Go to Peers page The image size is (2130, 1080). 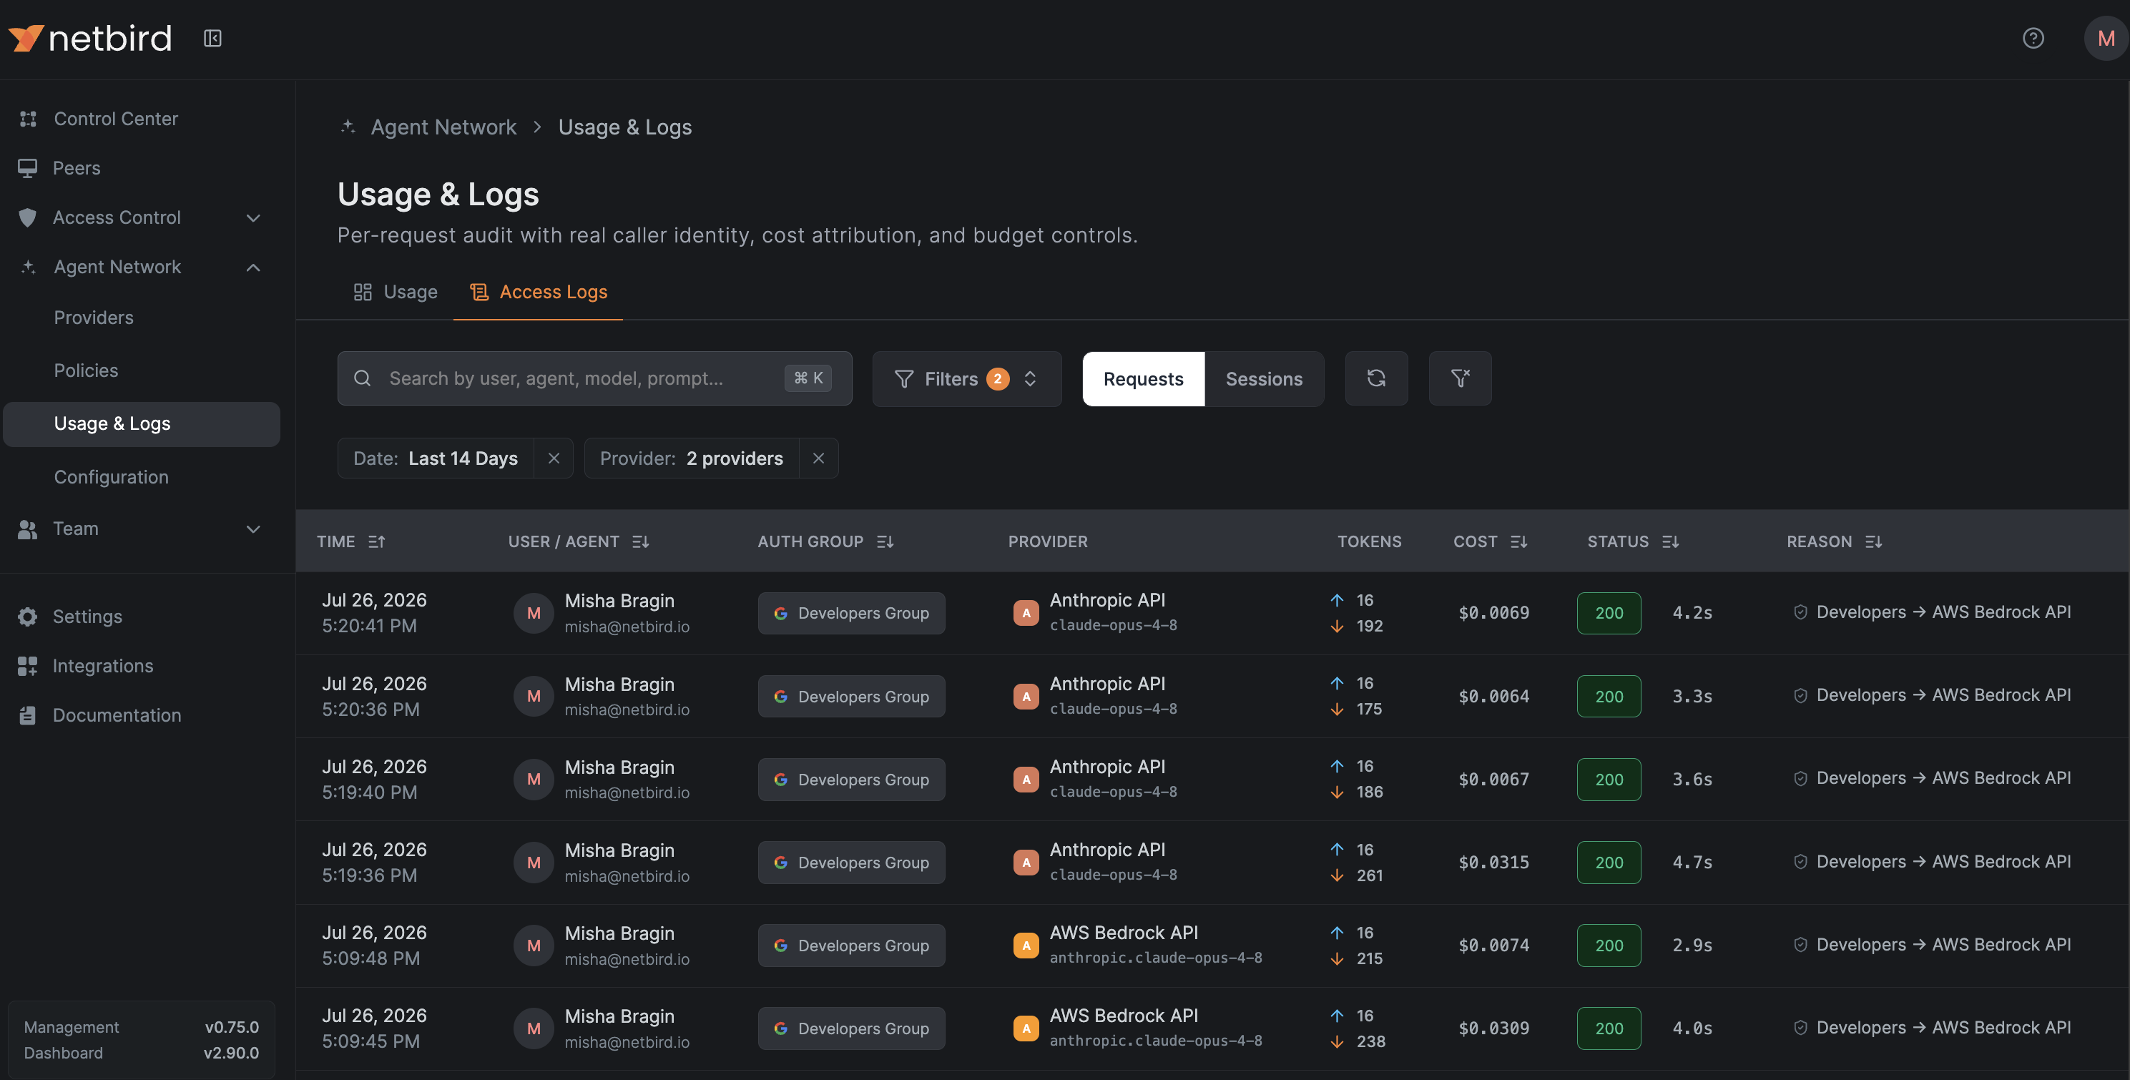click(76, 168)
